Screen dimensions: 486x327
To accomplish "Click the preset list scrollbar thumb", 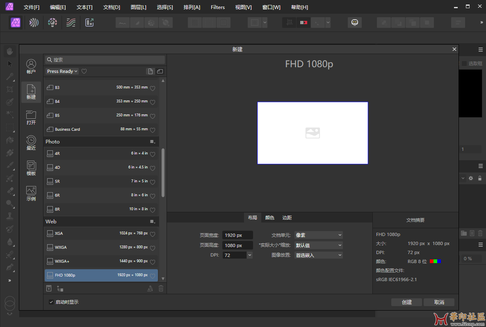I will 163,173.
